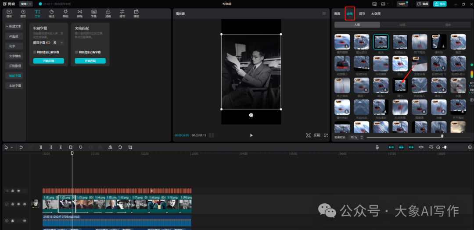
Task: Open the 菜单 dropdown menu
Action: (x=26, y=4)
